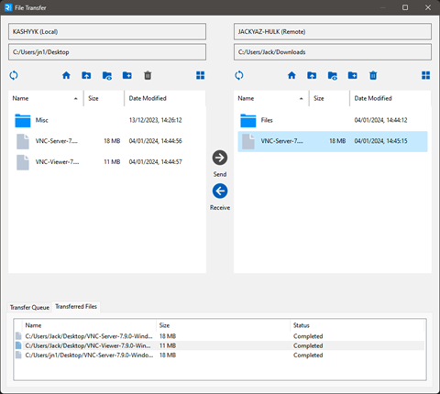Navigate up one folder in local pane
The image size is (440, 394).
point(86,75)
